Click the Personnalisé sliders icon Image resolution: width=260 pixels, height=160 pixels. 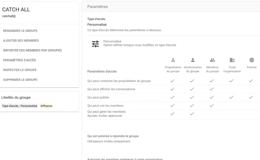(x=94, y=43)
